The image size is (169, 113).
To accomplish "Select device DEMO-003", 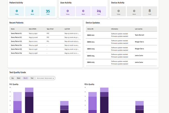I will tap(91, 49).
